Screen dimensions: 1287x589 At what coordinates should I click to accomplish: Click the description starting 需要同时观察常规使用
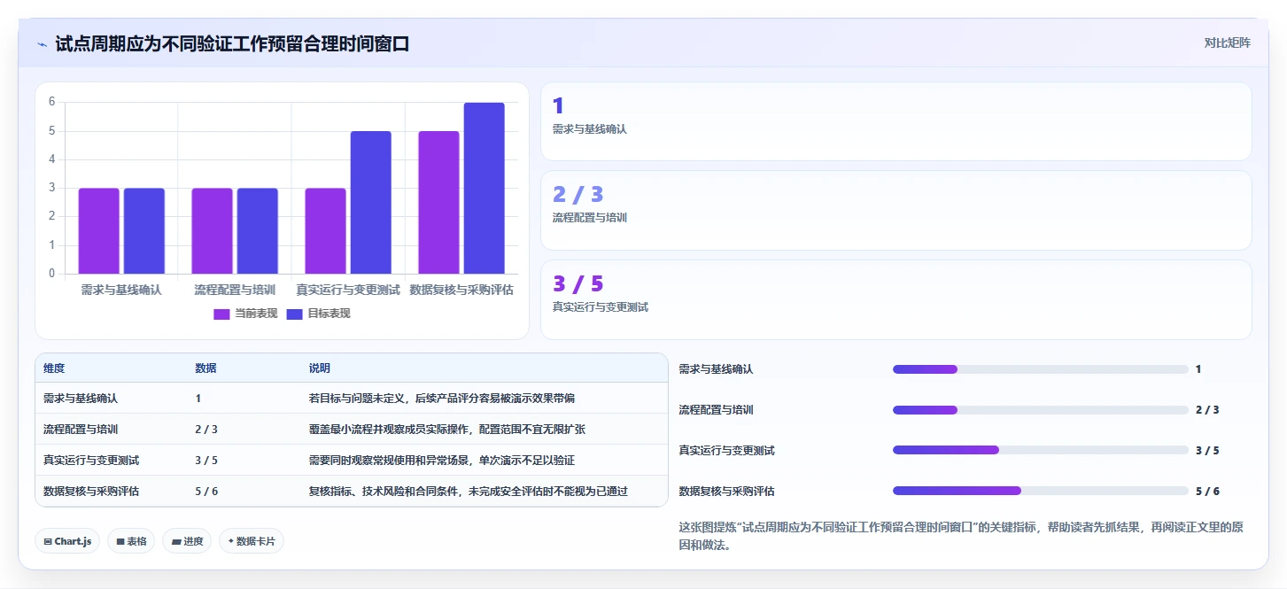point(442,461)
